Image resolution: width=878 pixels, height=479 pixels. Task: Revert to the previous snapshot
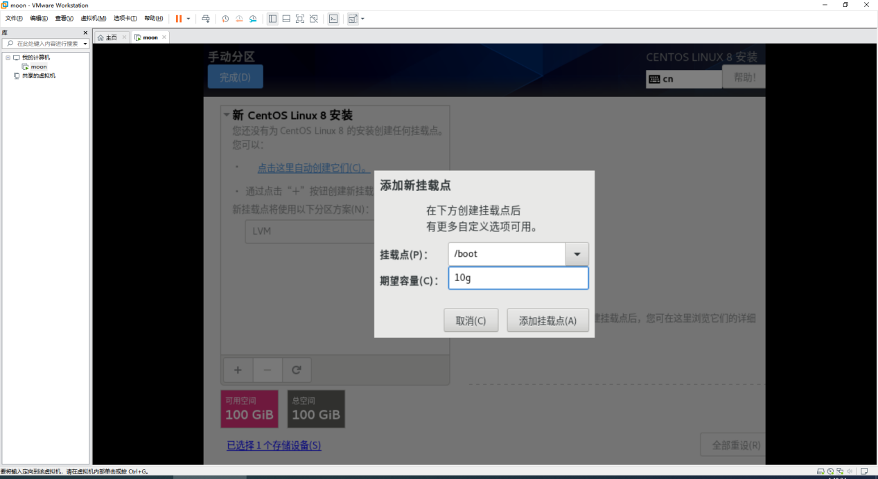pyautogui.click(x=239, y=19)
